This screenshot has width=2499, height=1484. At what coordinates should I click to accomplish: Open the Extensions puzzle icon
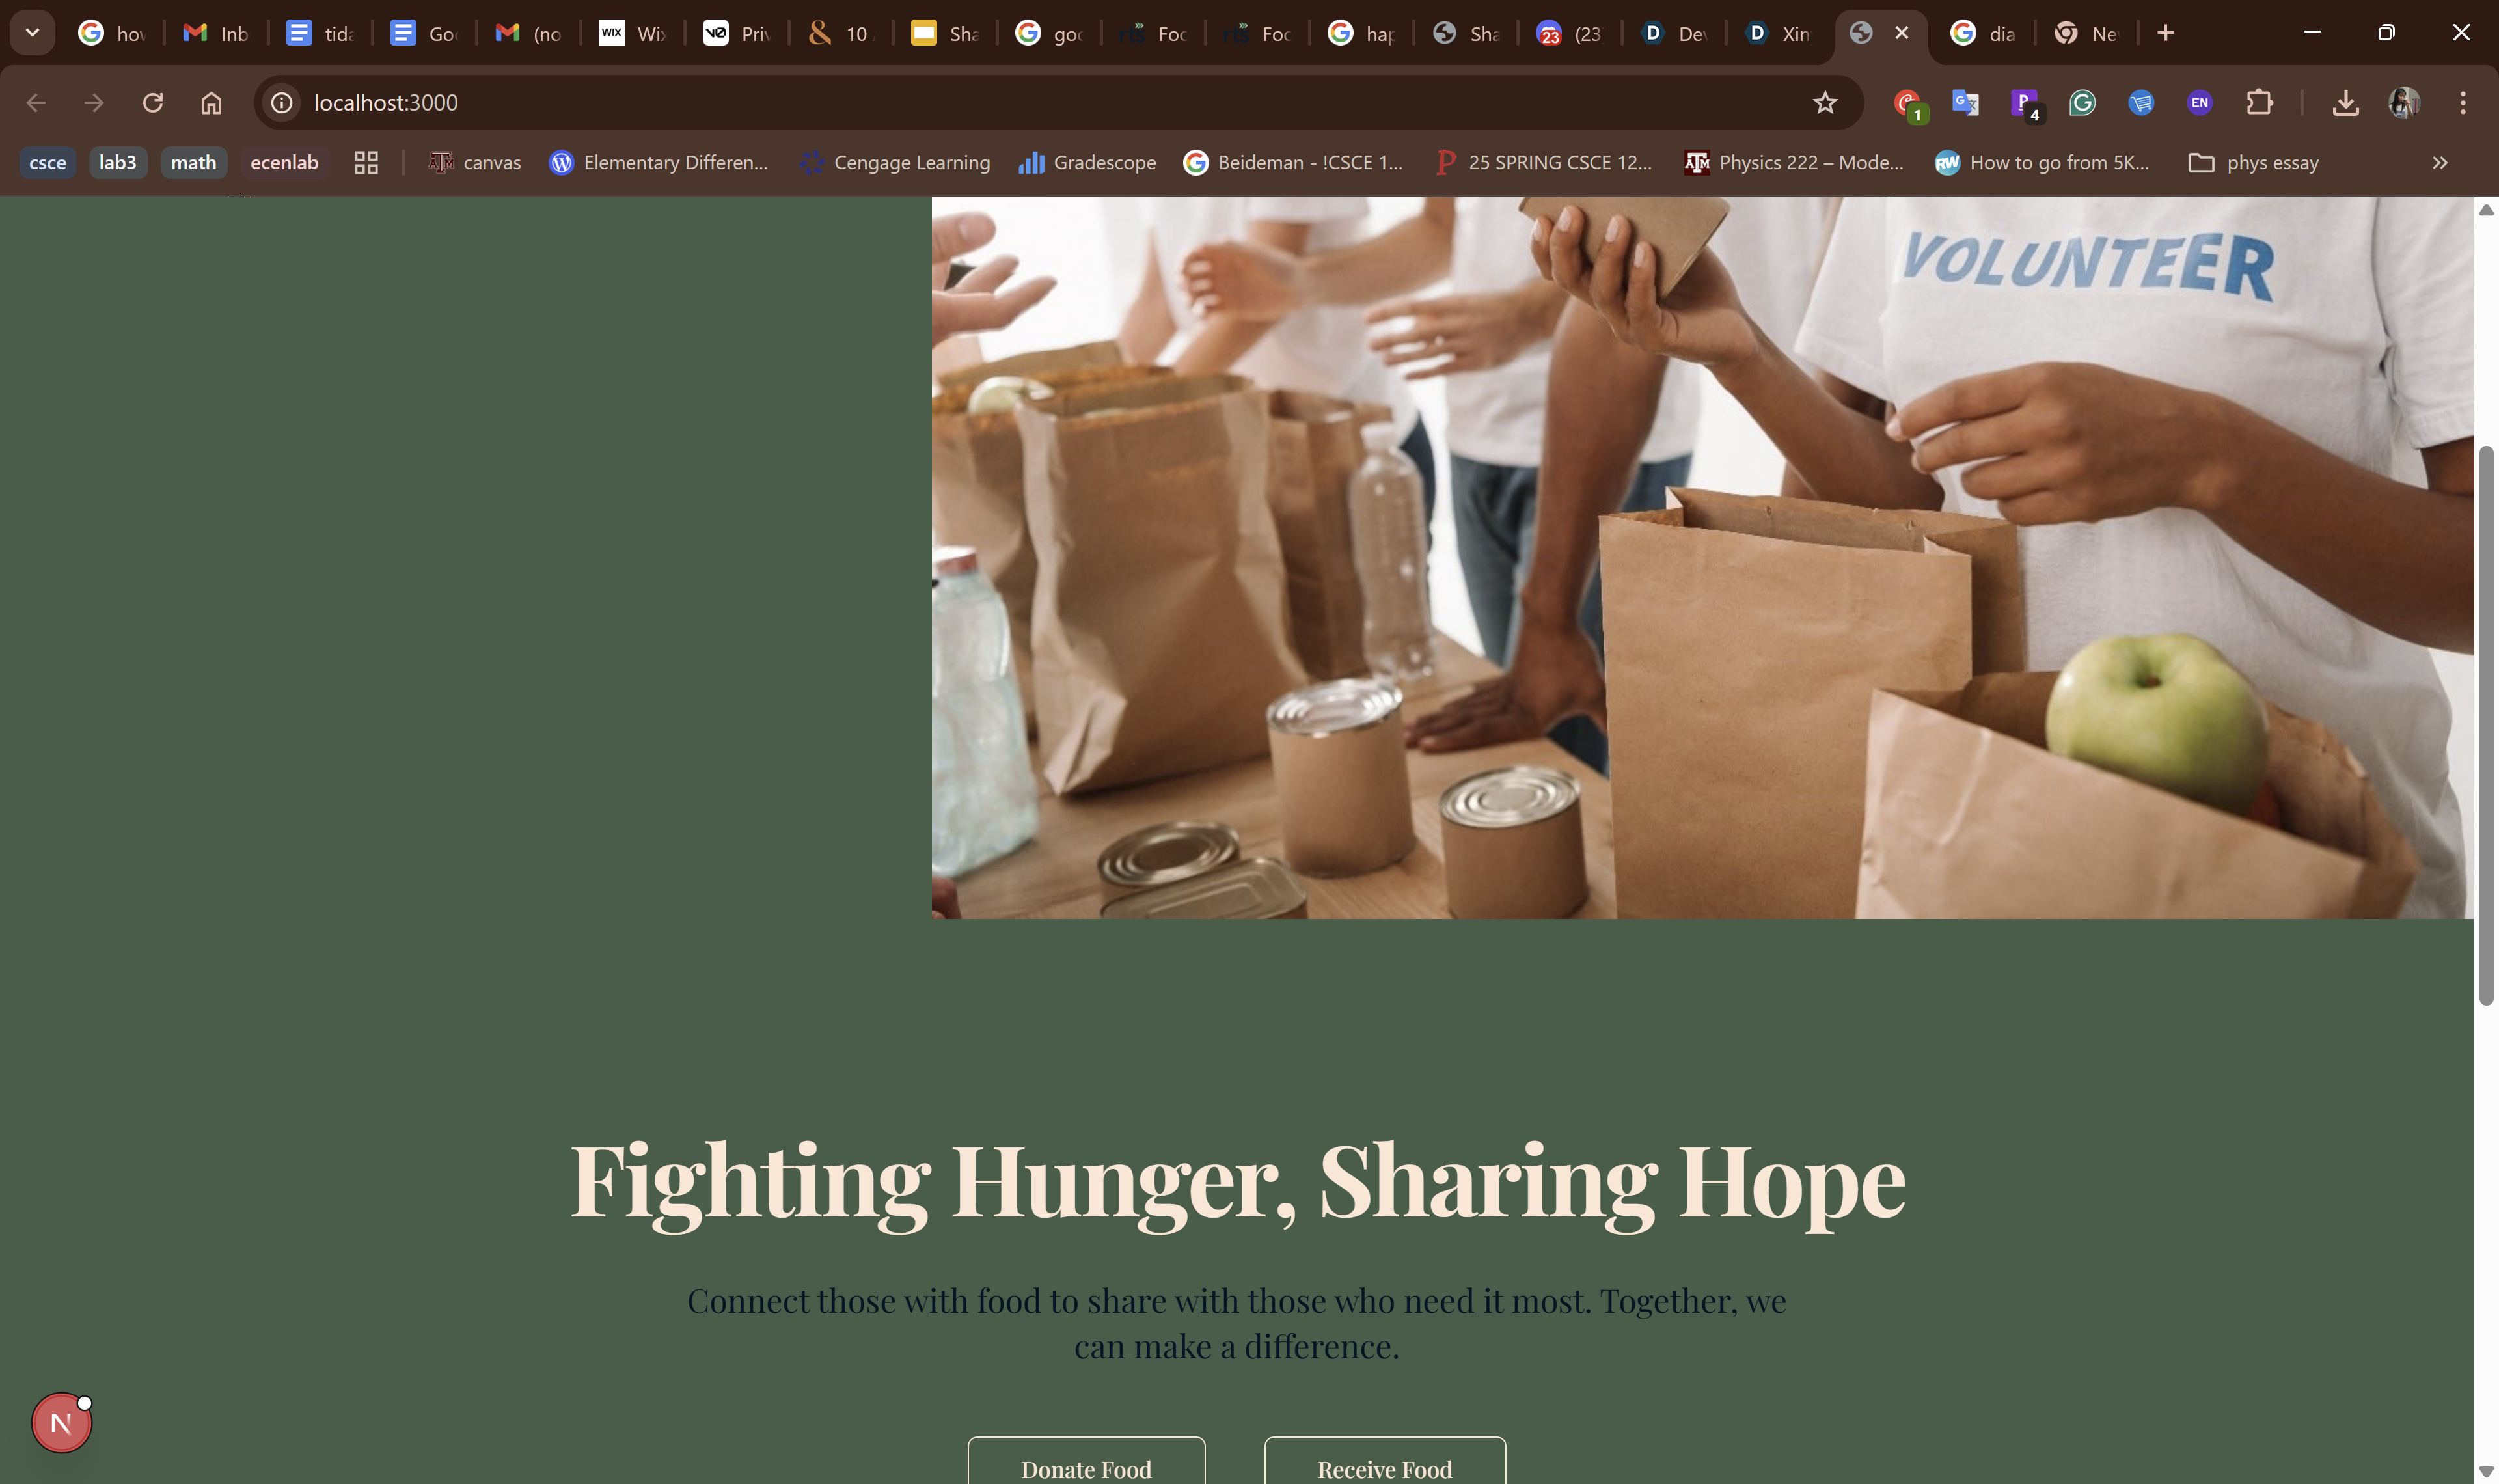point(2259,102)
